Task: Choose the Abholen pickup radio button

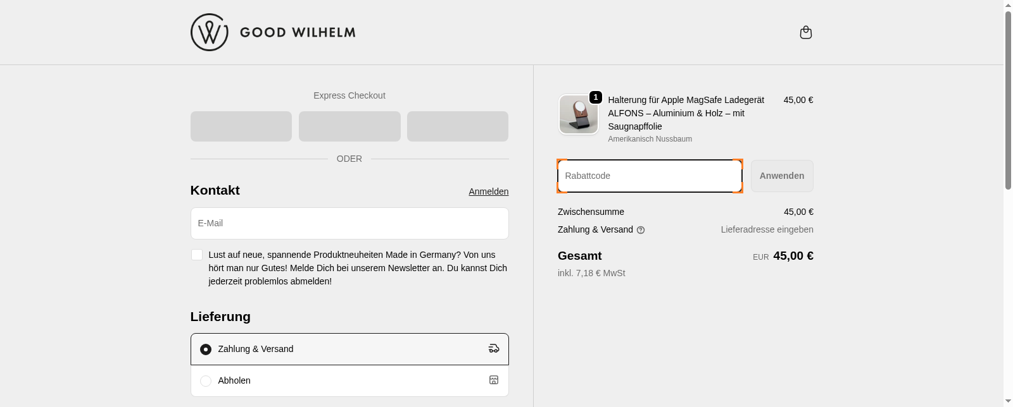Action: tap(206, 381)
